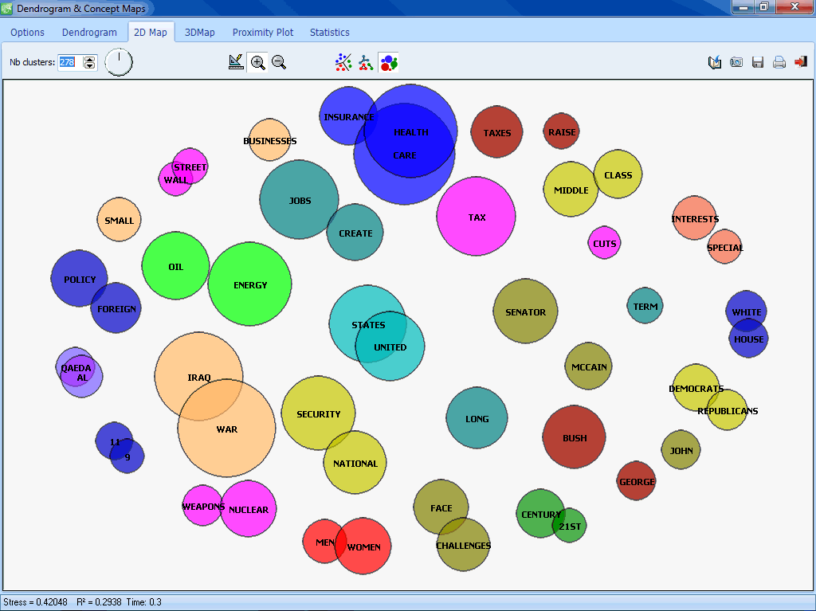This screenshot has width=816, height=611.
Task: Capture map with the camera icon
Action: 736,62
